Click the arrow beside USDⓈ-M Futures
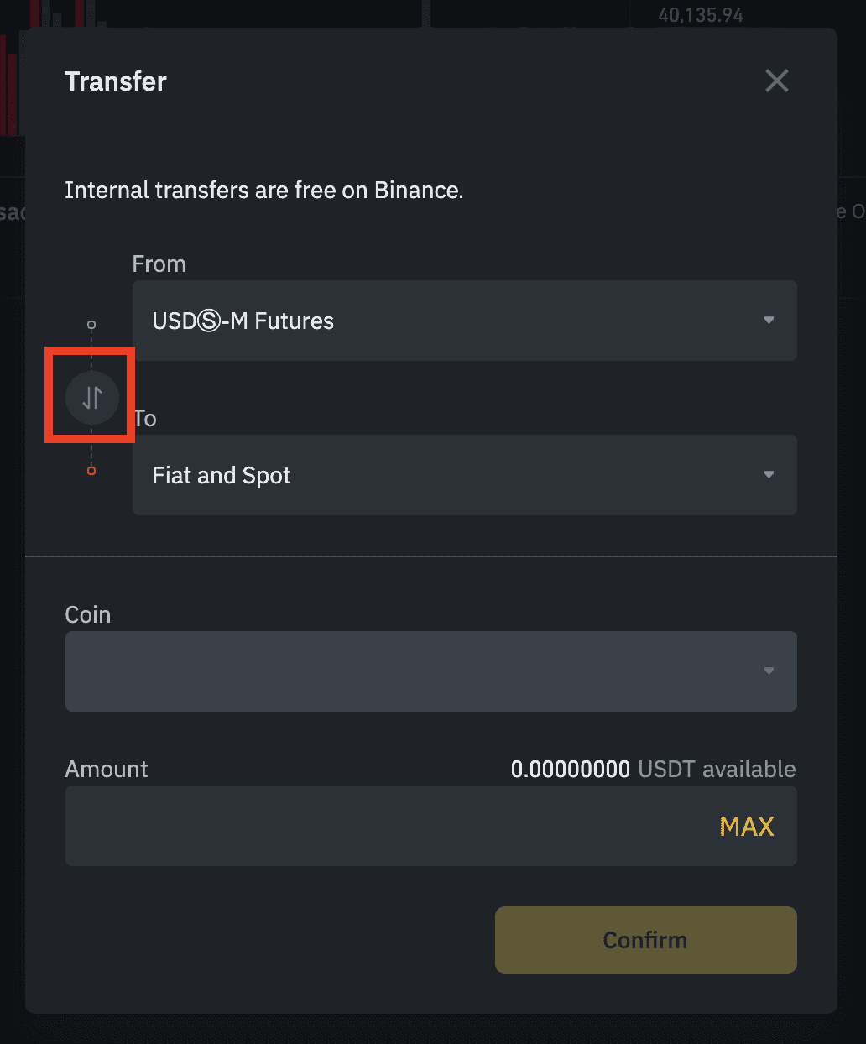Viewport: 866px width, 1044px height. [x=769, y=321]
